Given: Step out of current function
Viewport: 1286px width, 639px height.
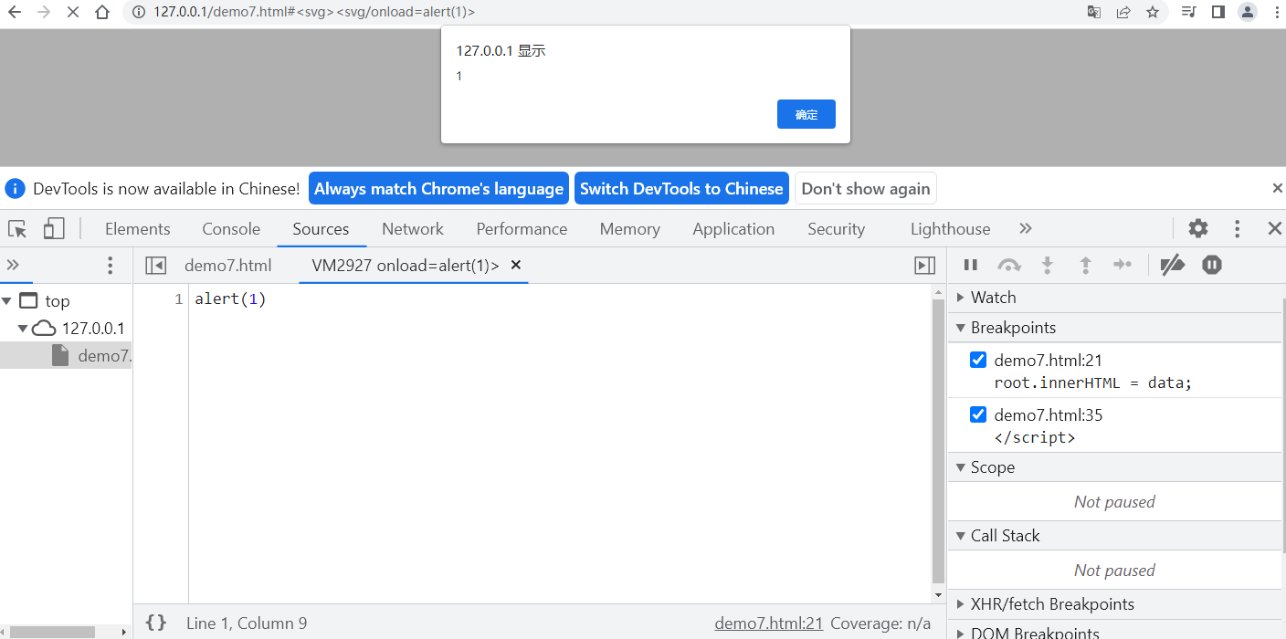Looking at the screenshot, I should pos(1086,265).
